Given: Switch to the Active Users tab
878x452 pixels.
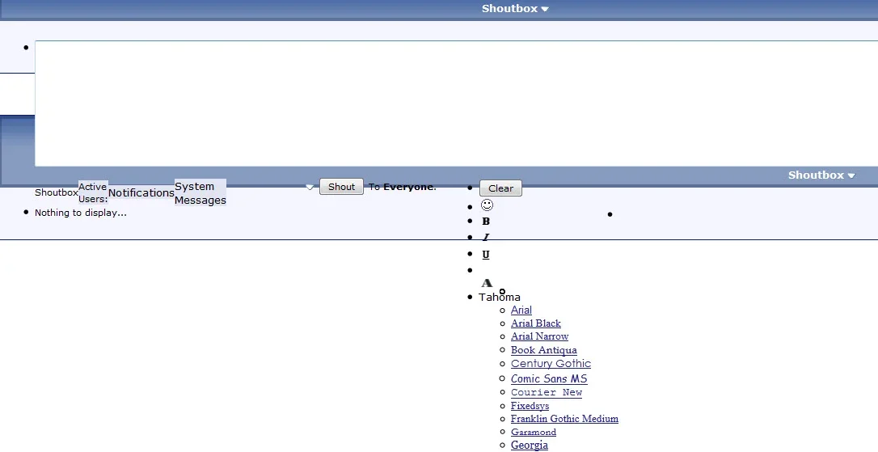Looking at the screenshot, I should click(x=93, y=192).
